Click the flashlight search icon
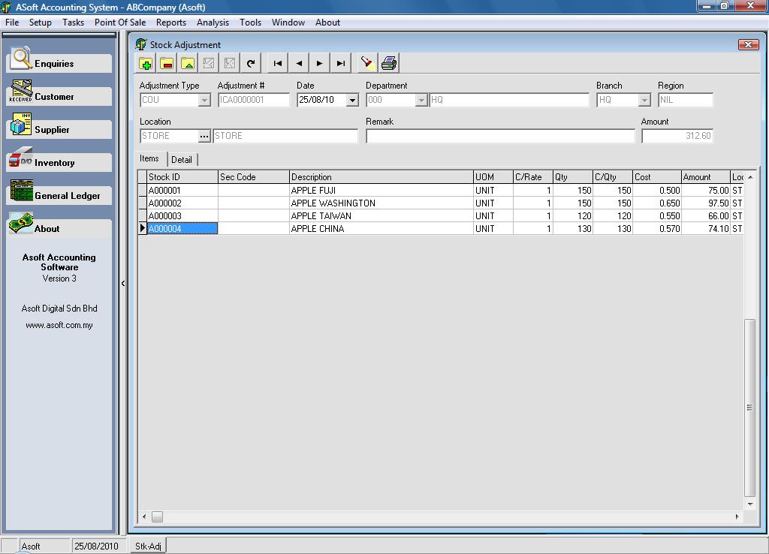This screenshot has height=554, width=769. 368,63
